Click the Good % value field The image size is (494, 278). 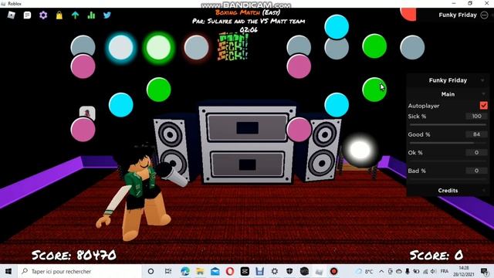[476, 134]
